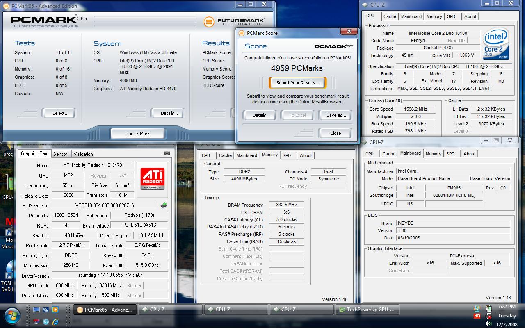Viewport: 525px width, 328px height.
Task: Click the PCMark05 logo in the Score dialog
Action: 333,46
